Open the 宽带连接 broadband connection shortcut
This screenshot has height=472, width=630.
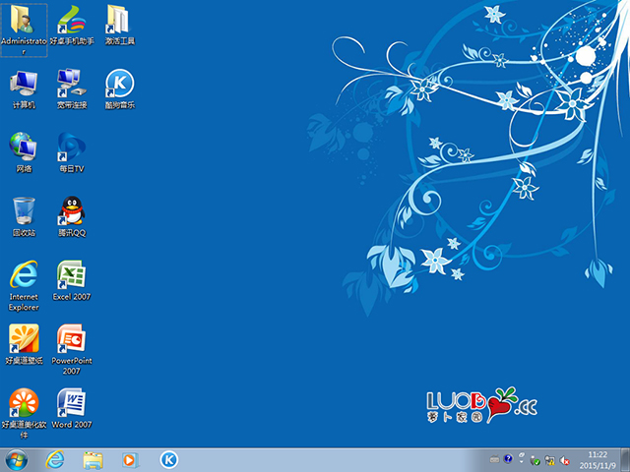[72, 83]
